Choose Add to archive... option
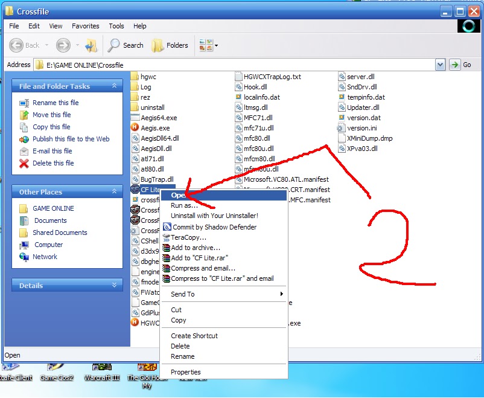The height and width of the screenshot is (398, 484). (224, 248)
